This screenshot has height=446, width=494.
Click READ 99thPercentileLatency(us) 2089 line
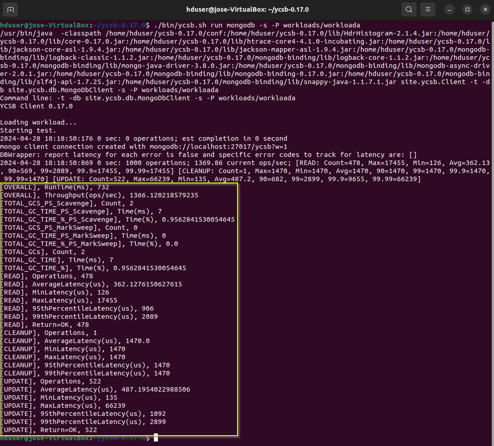pyautogui.click(x=79, y=317)
